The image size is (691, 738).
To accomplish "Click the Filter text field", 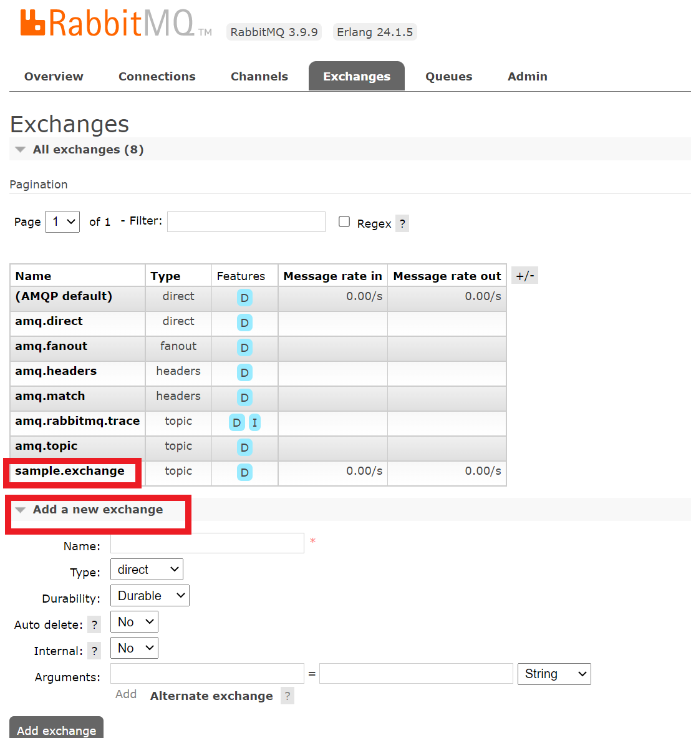I will click(246, 221).
